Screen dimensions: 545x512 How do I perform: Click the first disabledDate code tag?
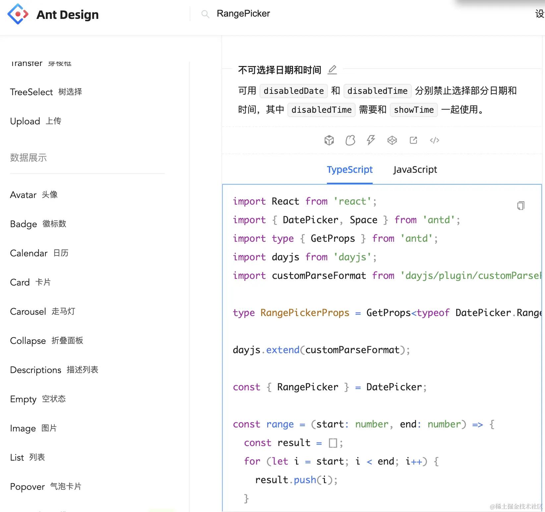[x=294, y=91]
